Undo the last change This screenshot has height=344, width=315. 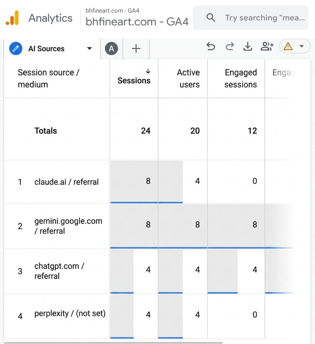click(211, 47)
